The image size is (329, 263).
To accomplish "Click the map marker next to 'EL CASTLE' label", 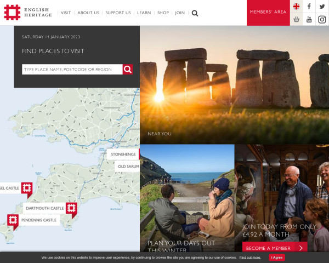I will pos(27,190).
